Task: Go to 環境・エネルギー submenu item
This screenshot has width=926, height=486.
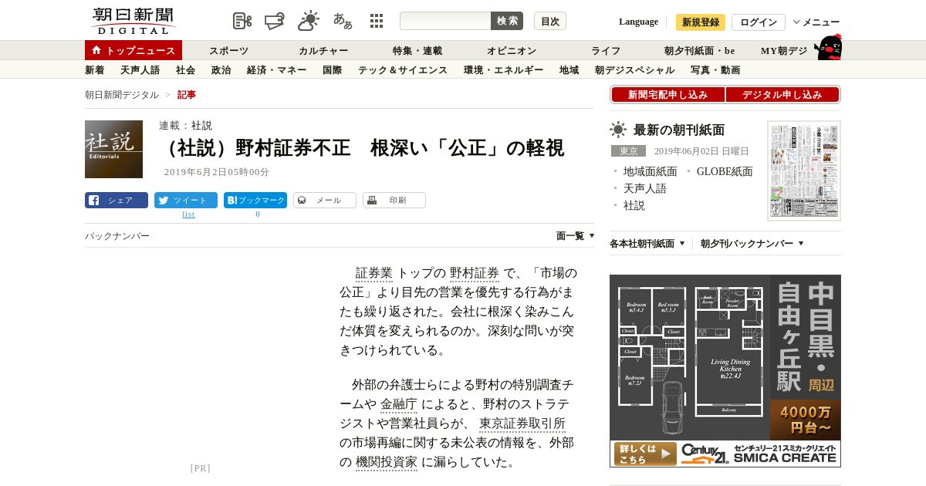Action: click(x=504, y=70)
